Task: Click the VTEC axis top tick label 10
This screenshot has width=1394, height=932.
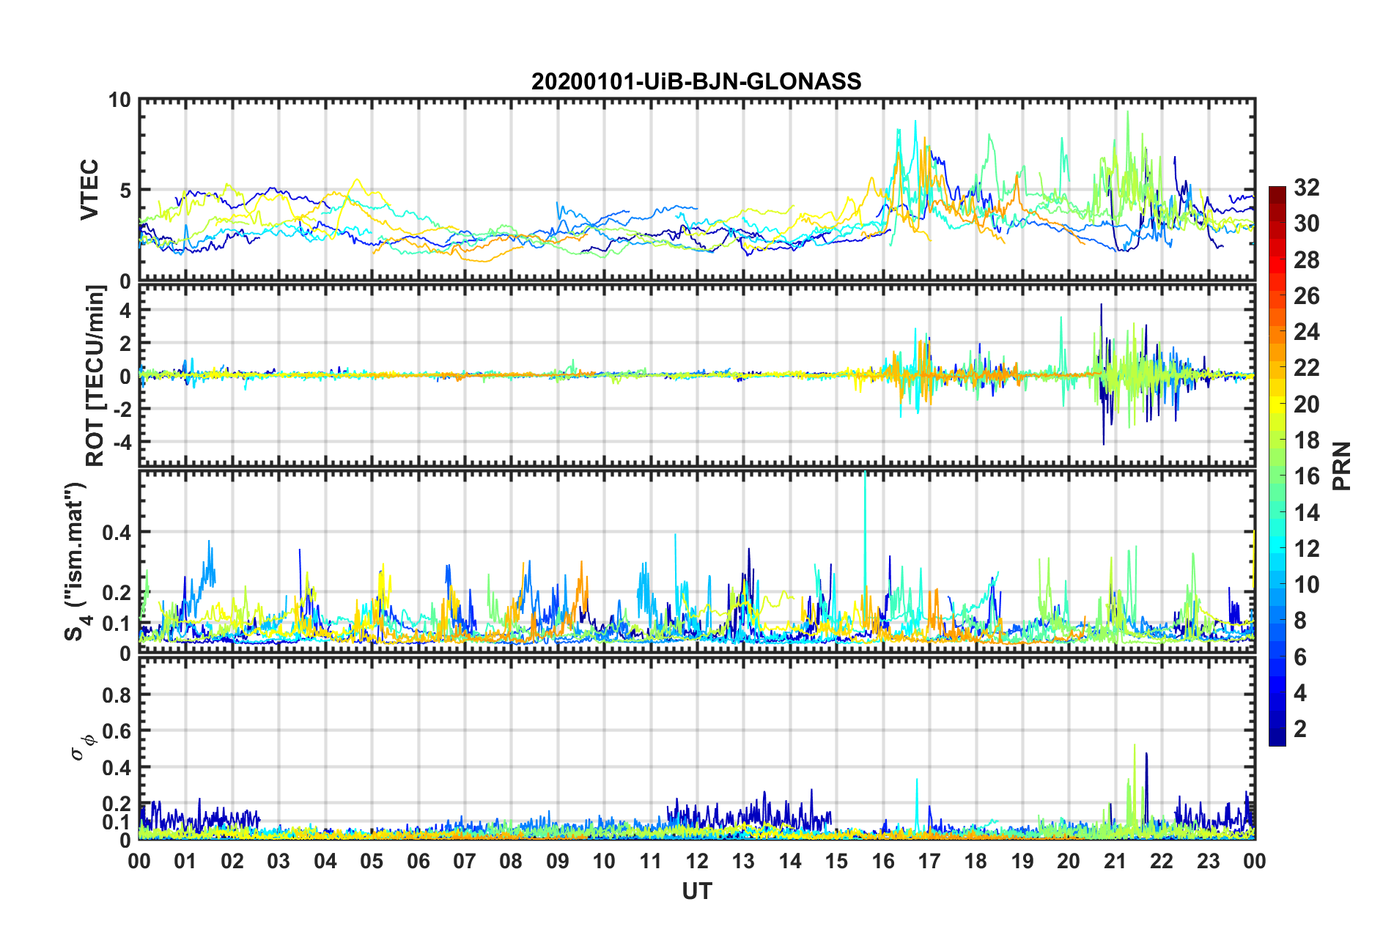Action: click(119, 100)
